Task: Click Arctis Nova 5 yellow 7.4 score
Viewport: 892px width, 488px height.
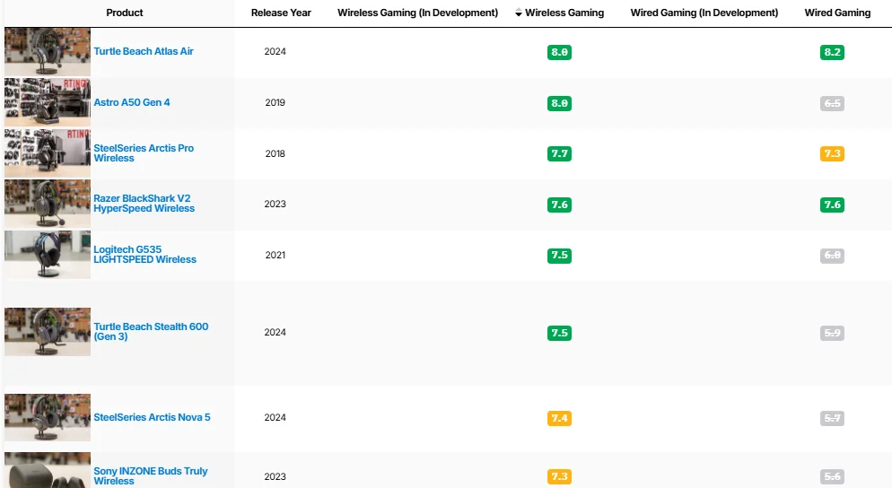Action: pyautogui.click(x=559, y=419)
